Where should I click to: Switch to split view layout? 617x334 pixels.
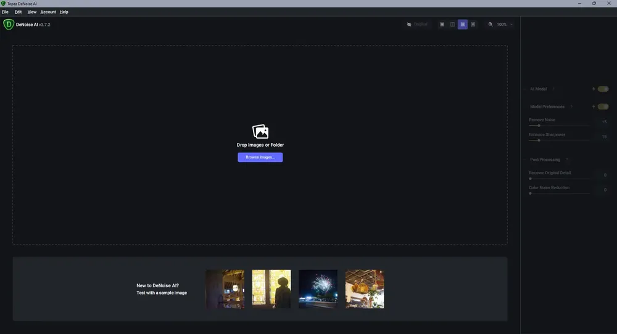[452, 25]
